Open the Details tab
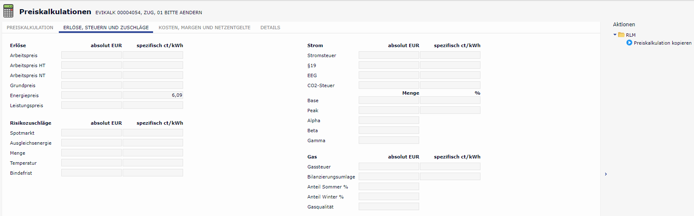Viewport: 694px width, 216px height. point(270,28)
